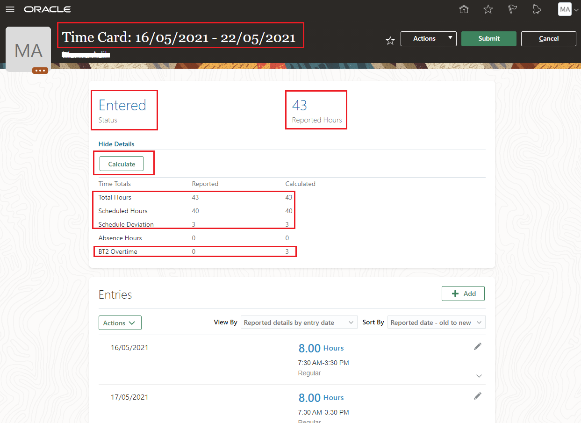Open the Actions dropdown in the header

click(428, 38)
